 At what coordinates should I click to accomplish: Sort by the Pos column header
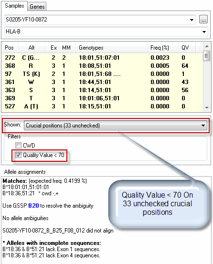point(10,48)
